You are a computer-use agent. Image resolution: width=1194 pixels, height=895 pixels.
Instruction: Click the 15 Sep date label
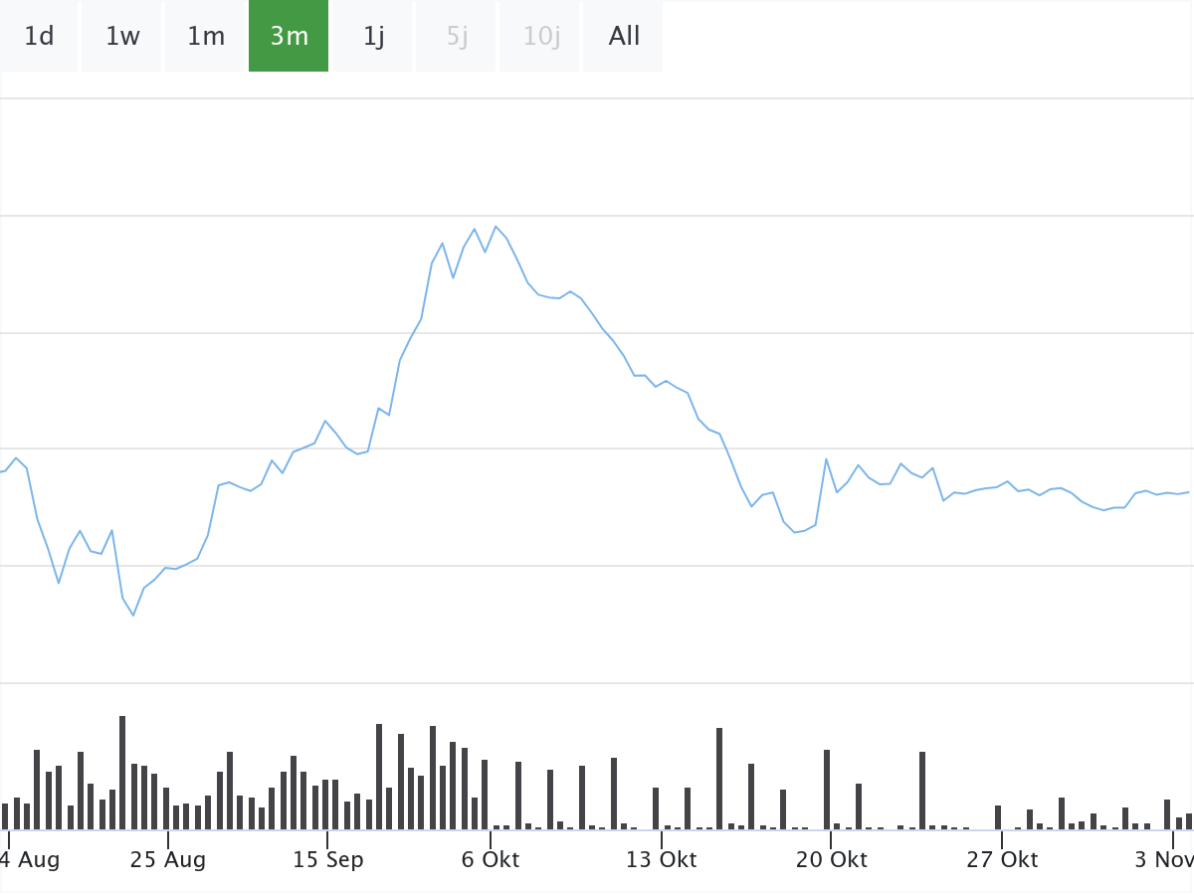pos(327,859)
